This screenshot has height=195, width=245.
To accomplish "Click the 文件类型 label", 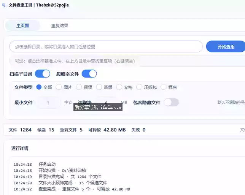I will pyautogui.click(x=24, y=87).
